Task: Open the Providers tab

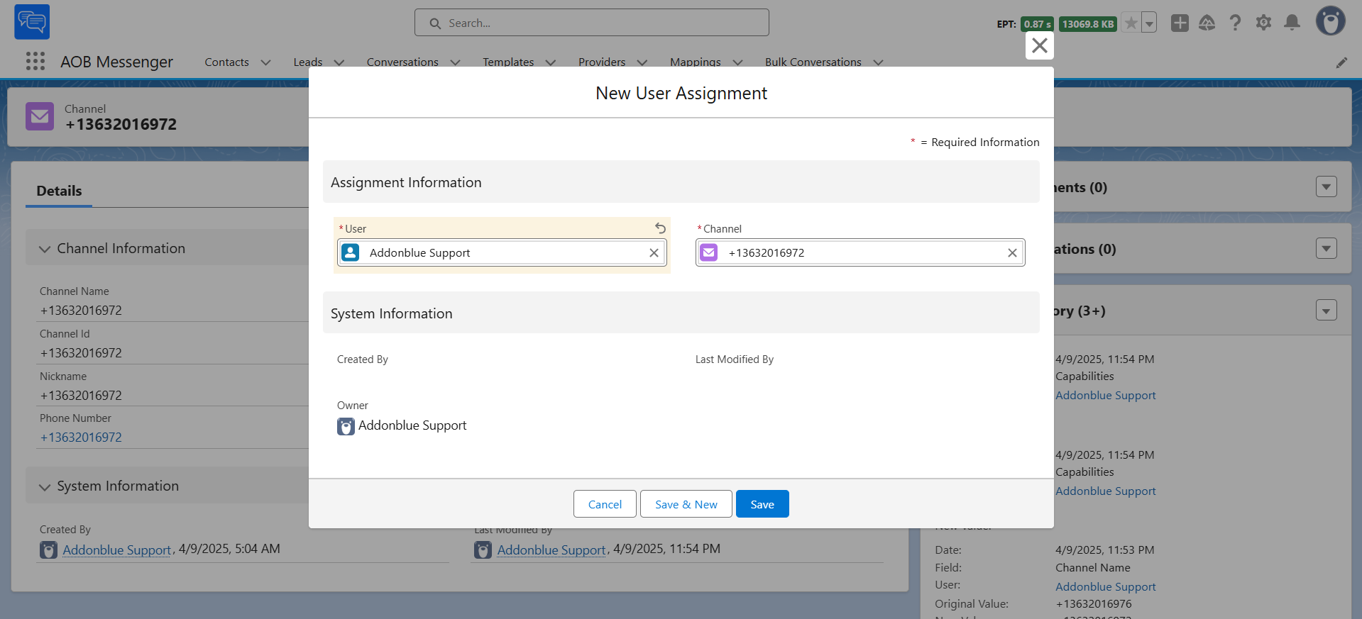Action: click(602, 62)
